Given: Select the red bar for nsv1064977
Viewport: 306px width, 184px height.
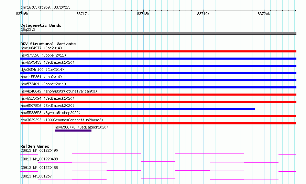Looking at the screenshot, I should [x=158, y=51].
